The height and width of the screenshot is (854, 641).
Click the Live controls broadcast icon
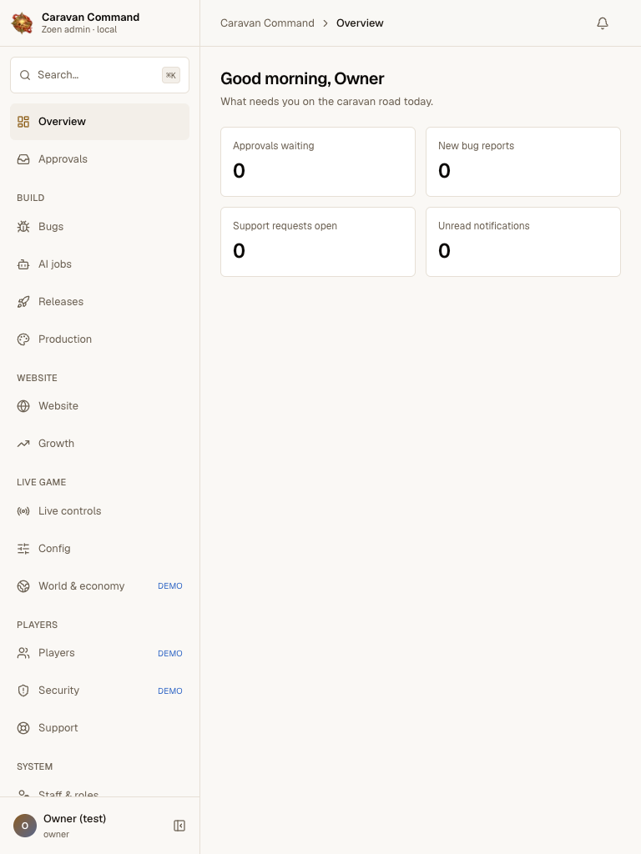click(x=23, y=511)
